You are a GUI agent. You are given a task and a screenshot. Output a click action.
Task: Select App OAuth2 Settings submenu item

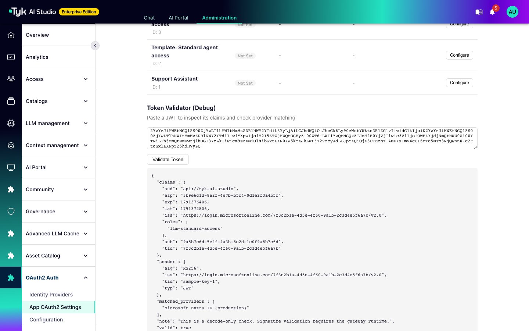point(59,307)
